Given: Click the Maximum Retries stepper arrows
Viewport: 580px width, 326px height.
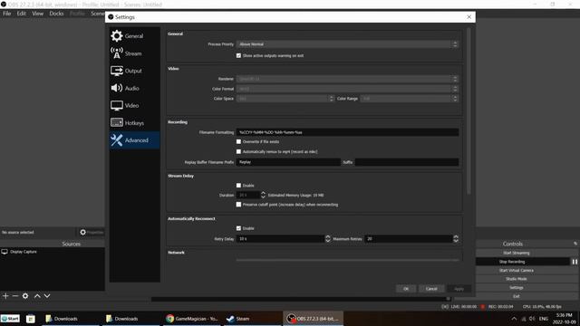Looking at the screenshot, I should (456, 239).
